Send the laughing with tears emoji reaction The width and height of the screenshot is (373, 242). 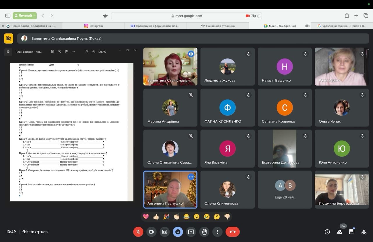pos(186,216)
